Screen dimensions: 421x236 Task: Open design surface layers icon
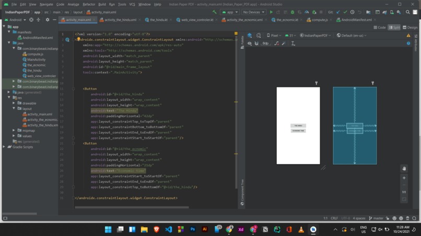[250, 35]
